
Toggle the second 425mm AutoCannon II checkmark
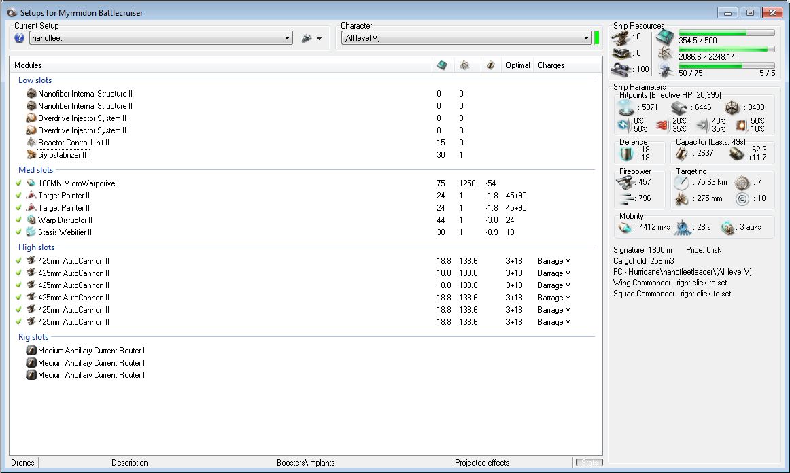18,273
